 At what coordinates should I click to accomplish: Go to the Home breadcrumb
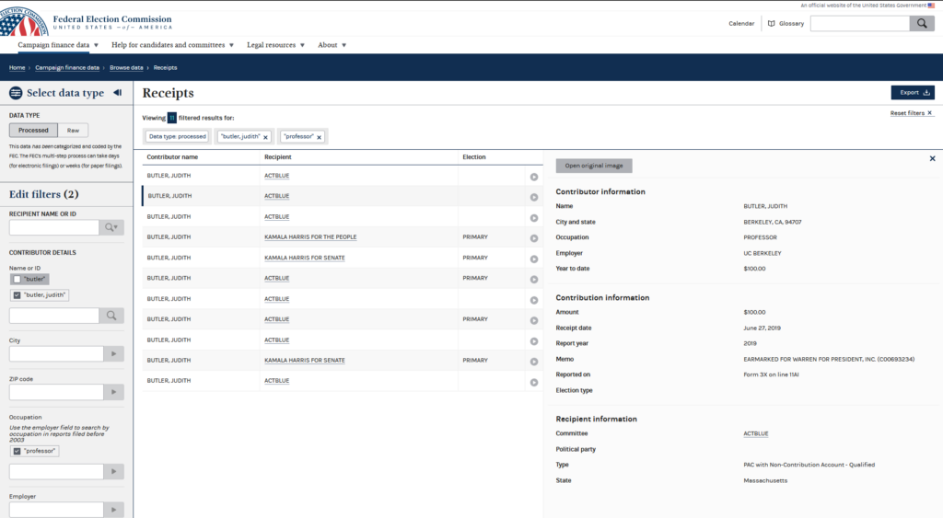point(17,68)
